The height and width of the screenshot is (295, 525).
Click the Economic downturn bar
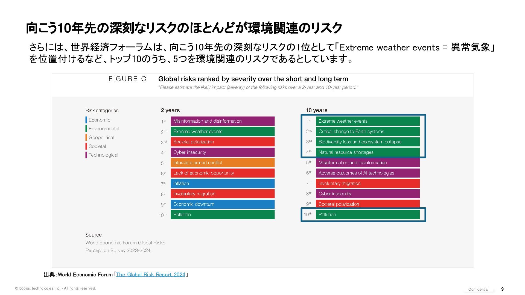click(222, 204)
